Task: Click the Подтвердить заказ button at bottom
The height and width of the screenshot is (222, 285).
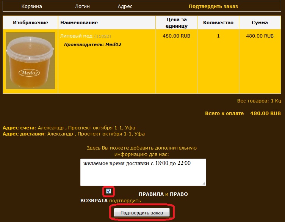Action: [x=142, y=213]
